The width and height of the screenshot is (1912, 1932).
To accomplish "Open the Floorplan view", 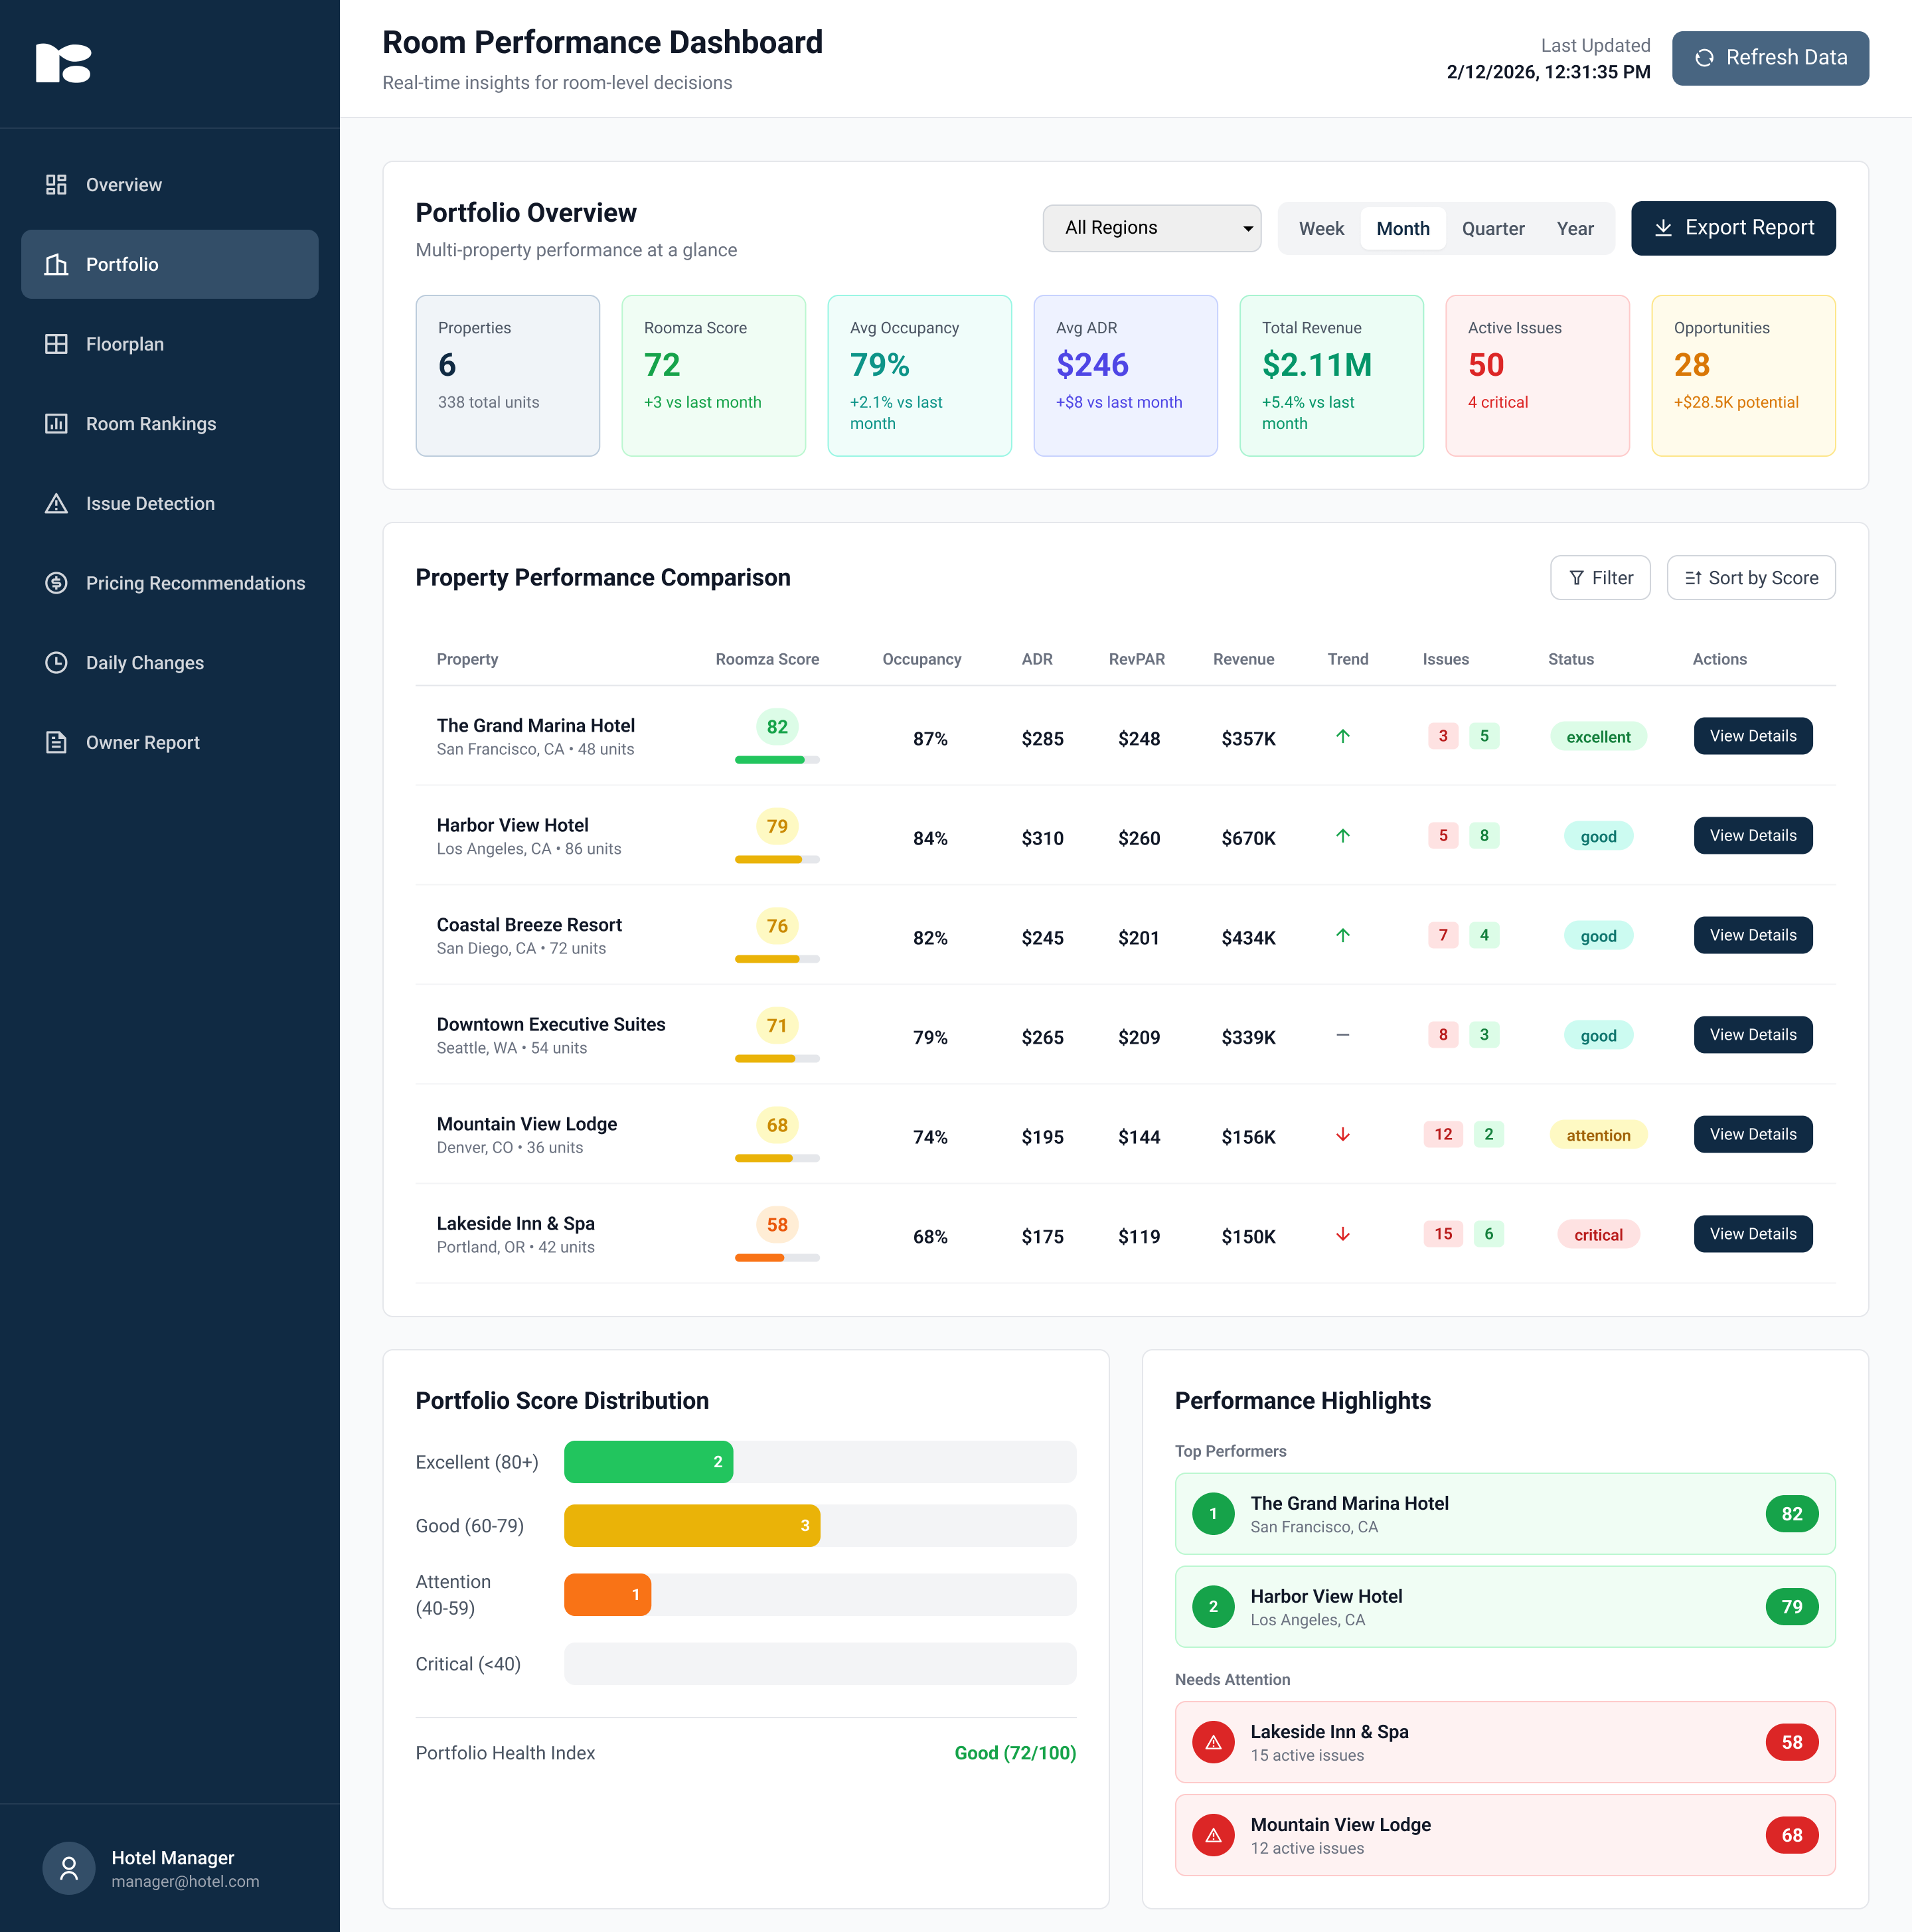I will [124, 343].
